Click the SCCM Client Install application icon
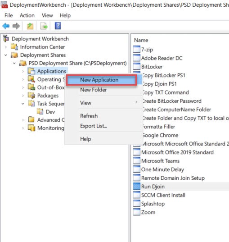The width and height of the screenshot is (229, 242). tap(137, 195)
